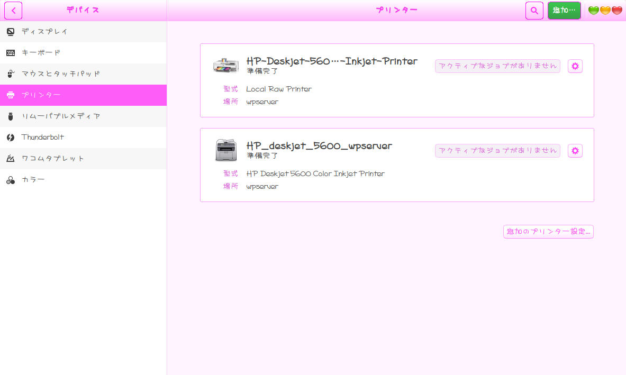Image resolution: width=626 pixels, height=375 pixels.
Task: Click the Local Raw Printer model text
Action: pyautogui.click(x=279, y=89)
